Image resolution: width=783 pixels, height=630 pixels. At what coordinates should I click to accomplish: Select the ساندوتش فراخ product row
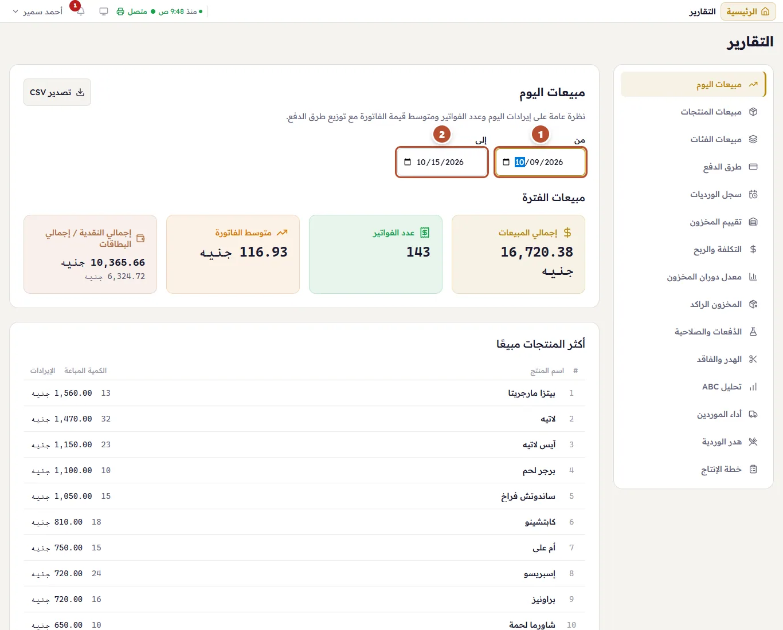(x=304, y=496)
